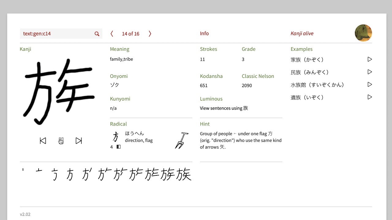Screen dimensions: 392x220
Task: Click the Kunyomi value n/a
Action: pyautogui.click(x=113, y=108)
